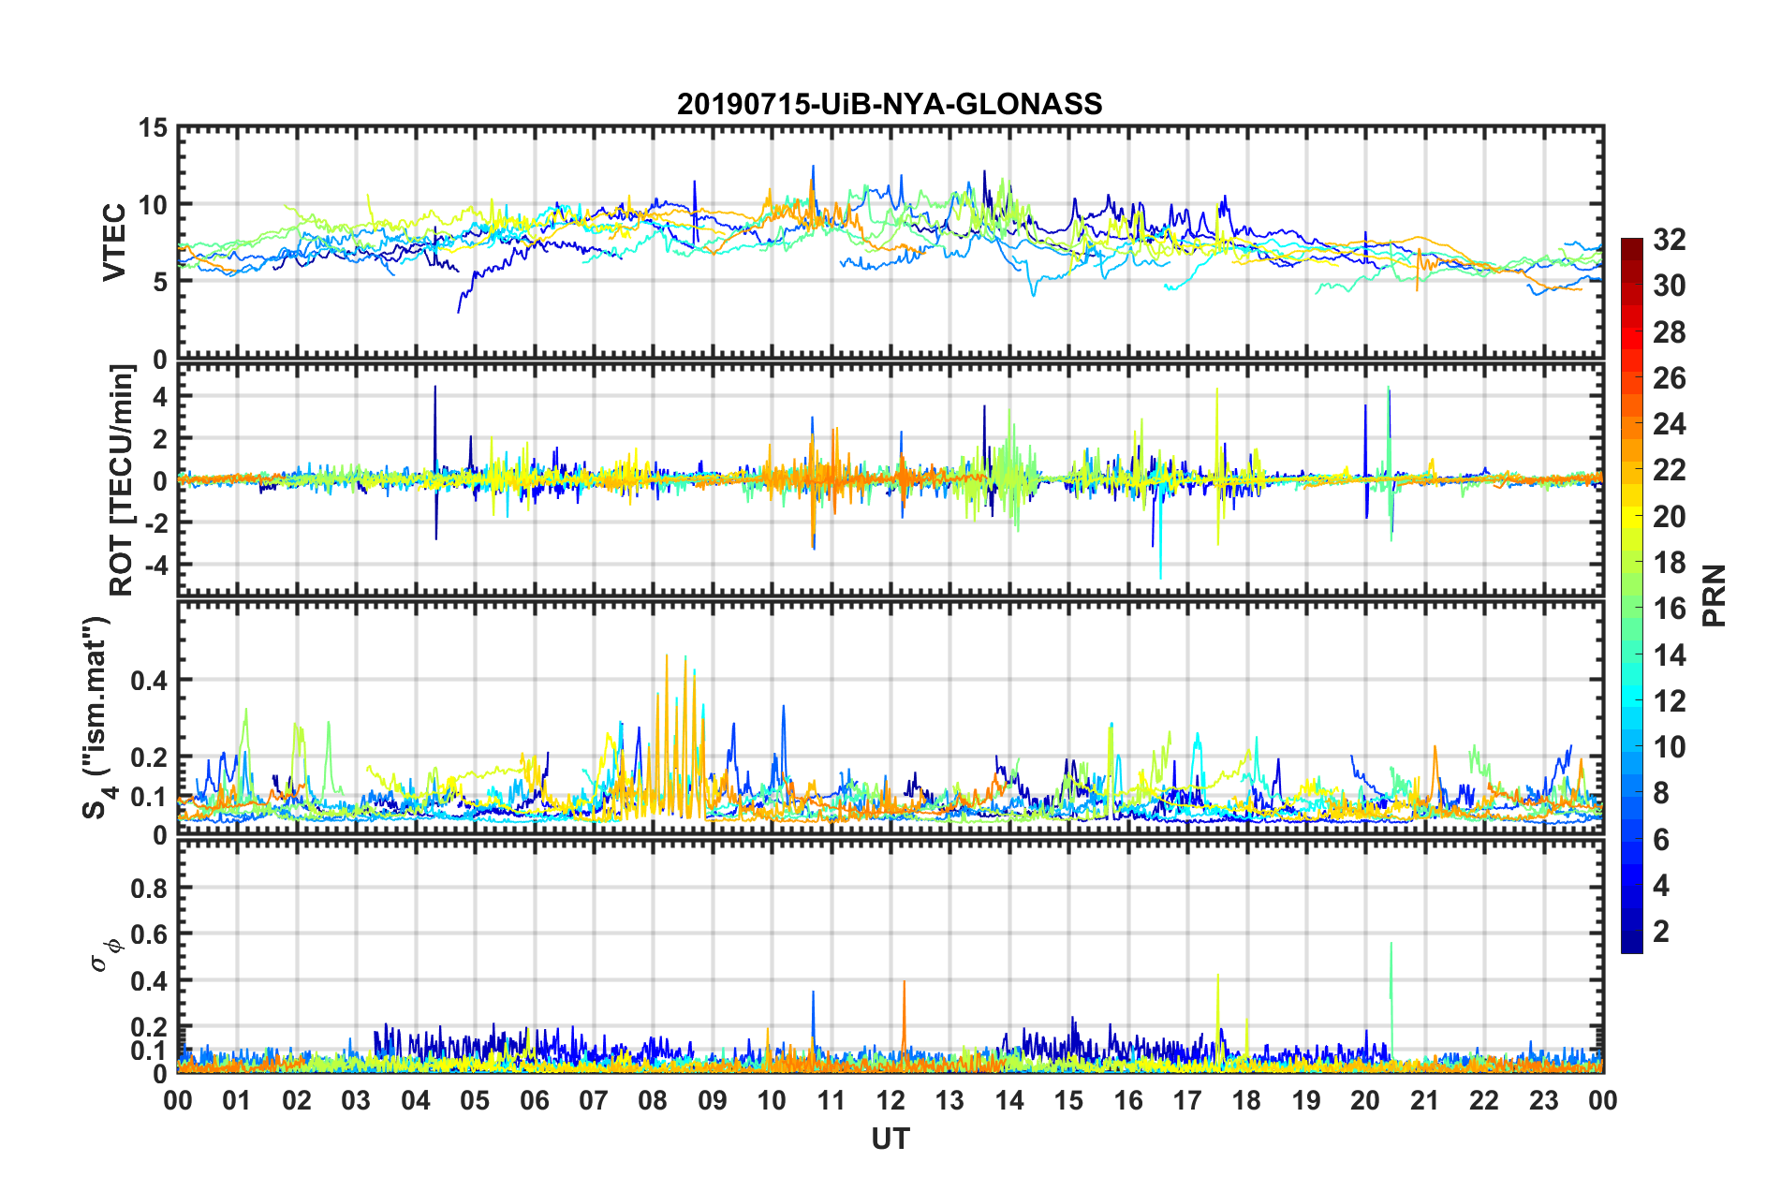The width and height of the screenshot is (1781, 1191).
Task: Click the UT axis tick label 03
Action: point(356,1100)
